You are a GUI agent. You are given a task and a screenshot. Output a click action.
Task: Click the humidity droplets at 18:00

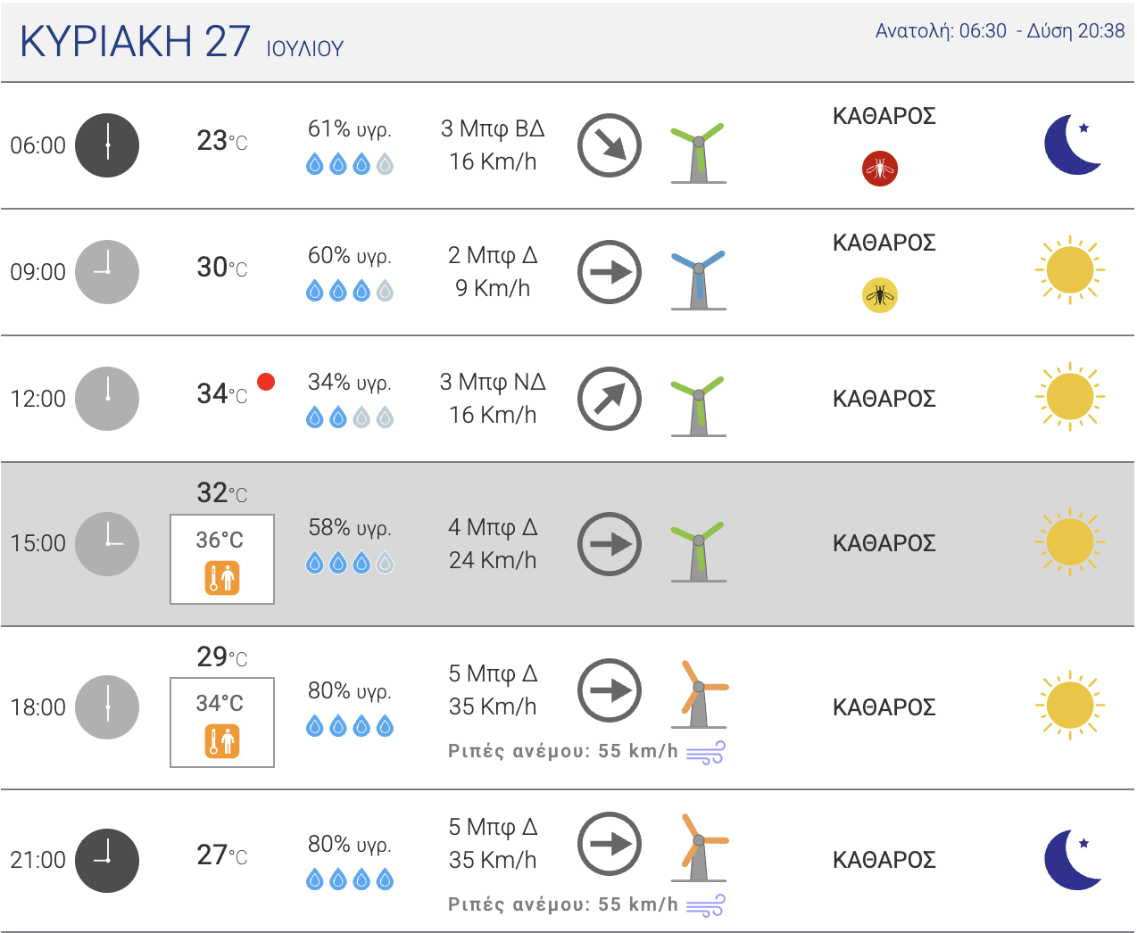[x=350, y=727]
